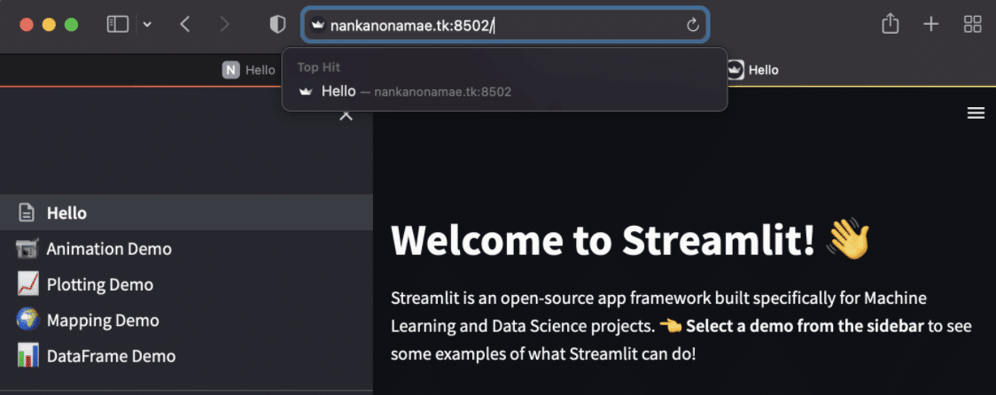
Task: Open the Hello page in sidebar
Action: pyautogui.click(x=186, y=213)
